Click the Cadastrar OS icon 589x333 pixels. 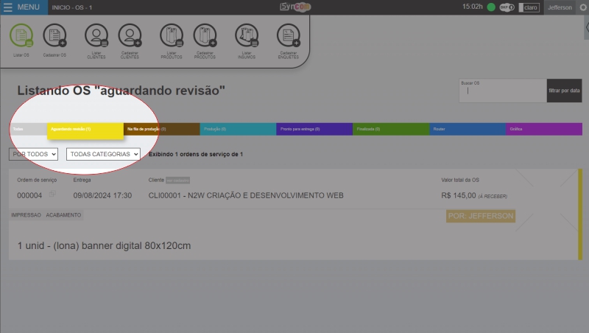(54, 35)
